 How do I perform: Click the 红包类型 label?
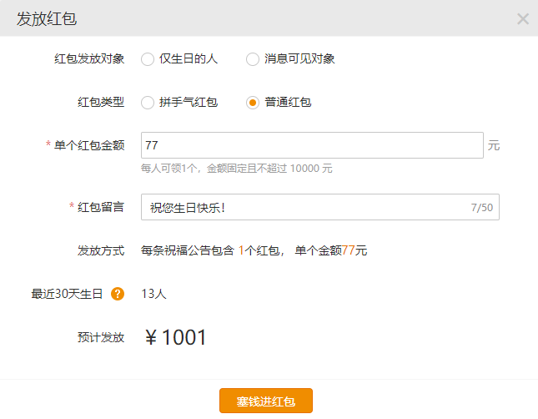pos(100,103)
